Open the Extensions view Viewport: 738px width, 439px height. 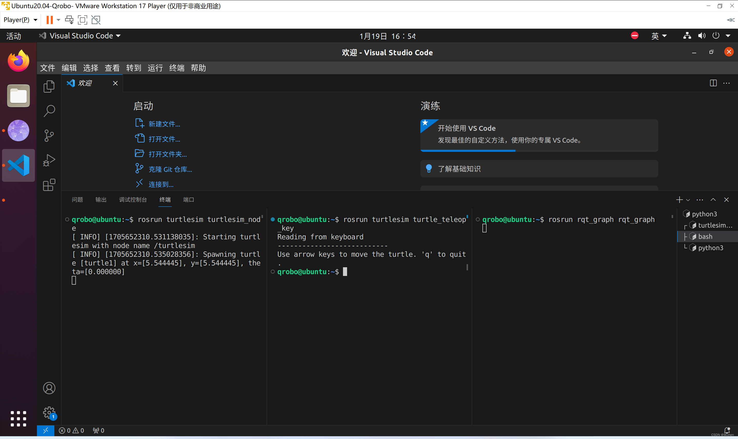pos(49,185)
